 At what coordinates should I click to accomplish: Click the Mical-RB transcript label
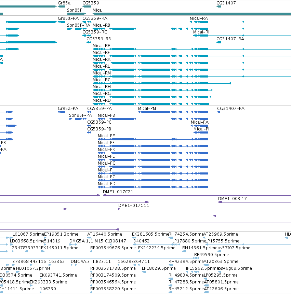(x=101, y=25)
